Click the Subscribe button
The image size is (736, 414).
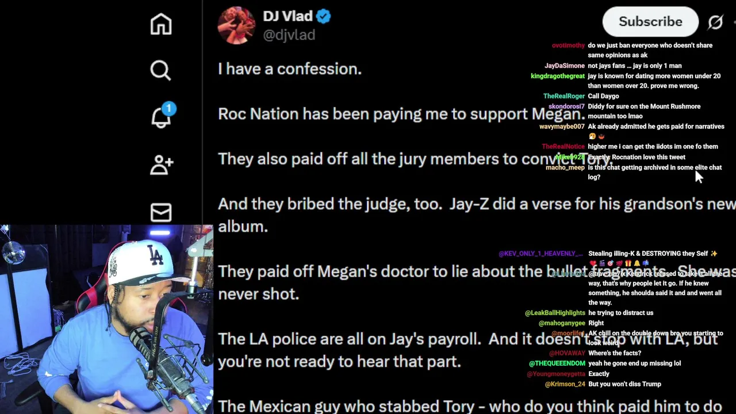(x=650, y=22)
